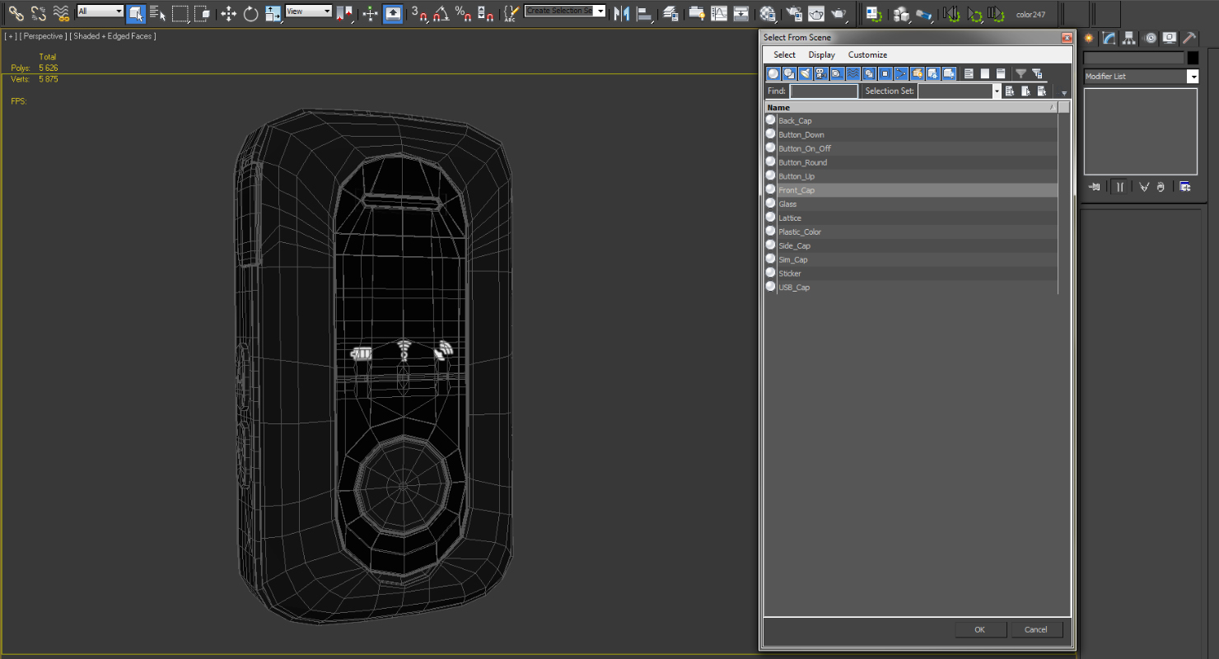Open the selection filter All dropdown

(100, 11)
